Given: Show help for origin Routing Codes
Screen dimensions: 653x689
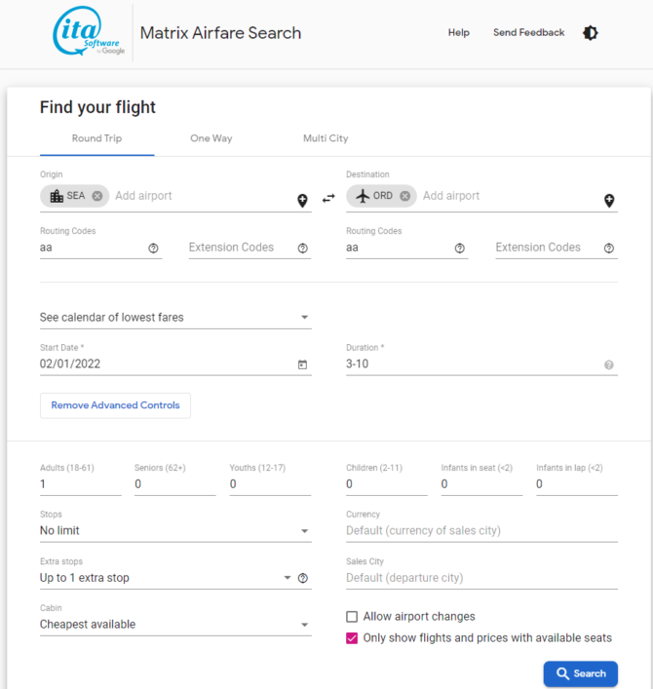Looking at the screenshot, I should pyautogui.click(x=154, y=249).
